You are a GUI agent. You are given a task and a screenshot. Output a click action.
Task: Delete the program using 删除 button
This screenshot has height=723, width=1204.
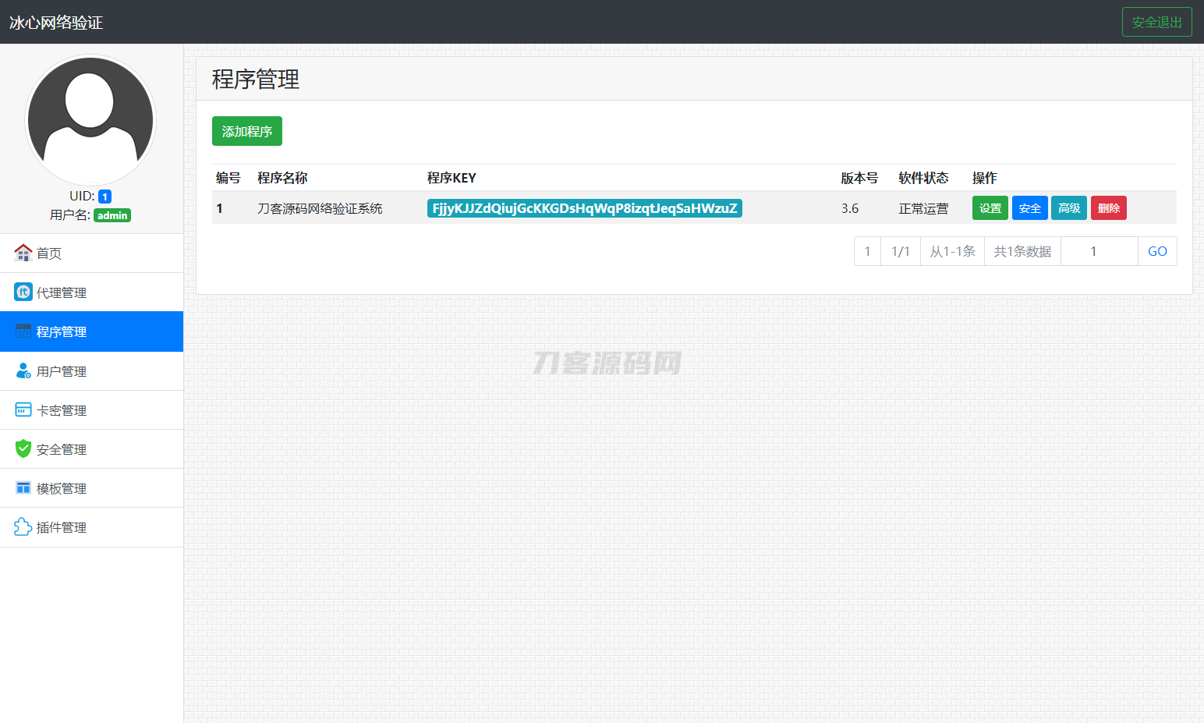pyautogui.click(x=1108, y=207)
